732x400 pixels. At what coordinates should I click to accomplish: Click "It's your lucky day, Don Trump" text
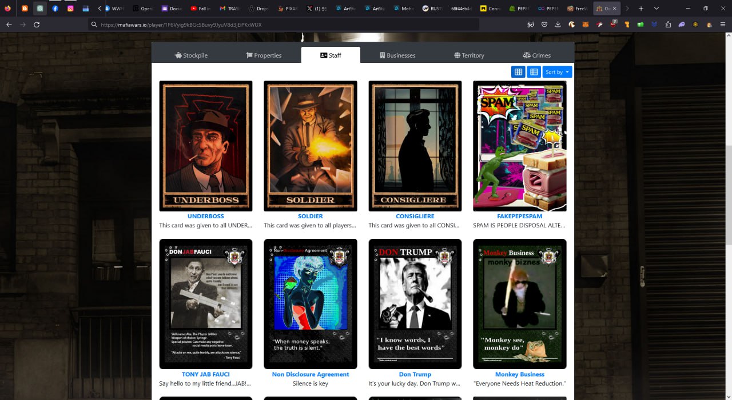click(x=415, y=383)
